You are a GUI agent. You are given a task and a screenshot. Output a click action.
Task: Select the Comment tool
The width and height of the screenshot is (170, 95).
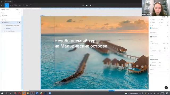point(31,5)
